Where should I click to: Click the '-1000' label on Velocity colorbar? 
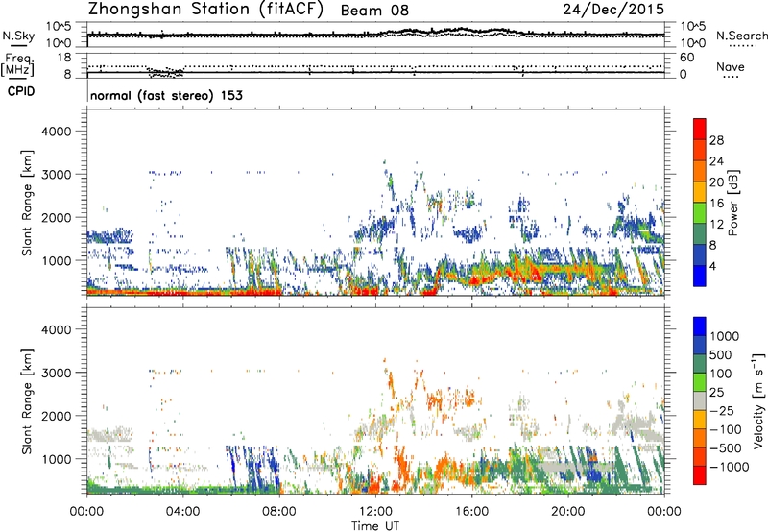pyautogui.click(x=730, y=467)
